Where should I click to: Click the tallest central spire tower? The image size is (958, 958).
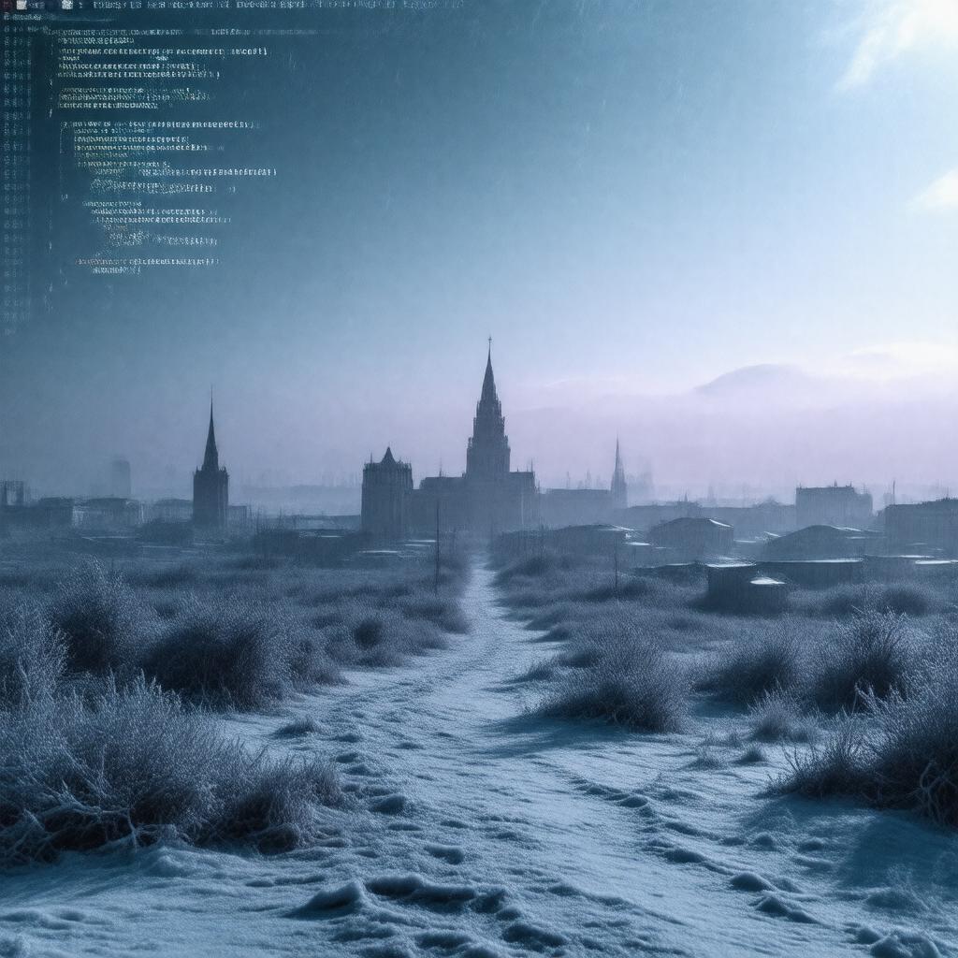pyautogui.click(x=487, y=421)
